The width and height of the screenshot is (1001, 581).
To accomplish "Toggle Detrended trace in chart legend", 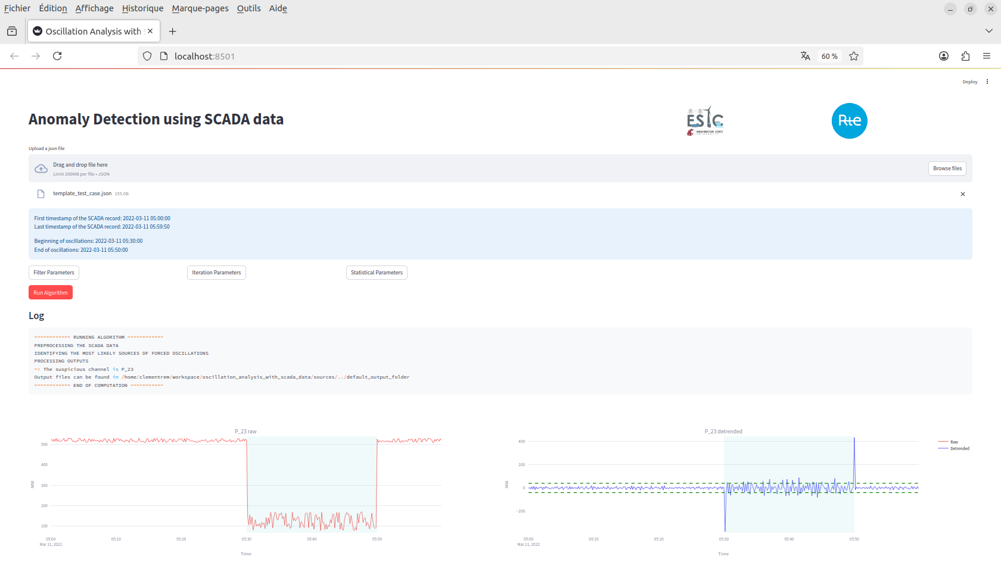I will pyautogui.click(x=959, y=448).
